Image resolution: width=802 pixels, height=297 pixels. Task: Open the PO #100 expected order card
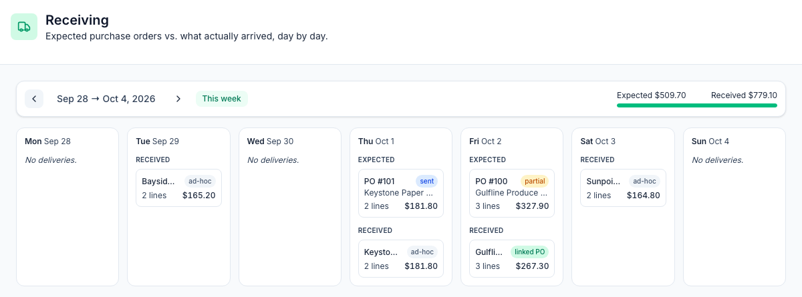click(512, 194)
